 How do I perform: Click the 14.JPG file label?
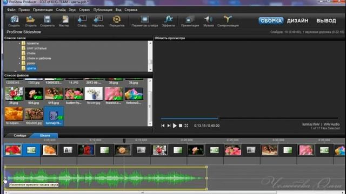click(74, 82)
